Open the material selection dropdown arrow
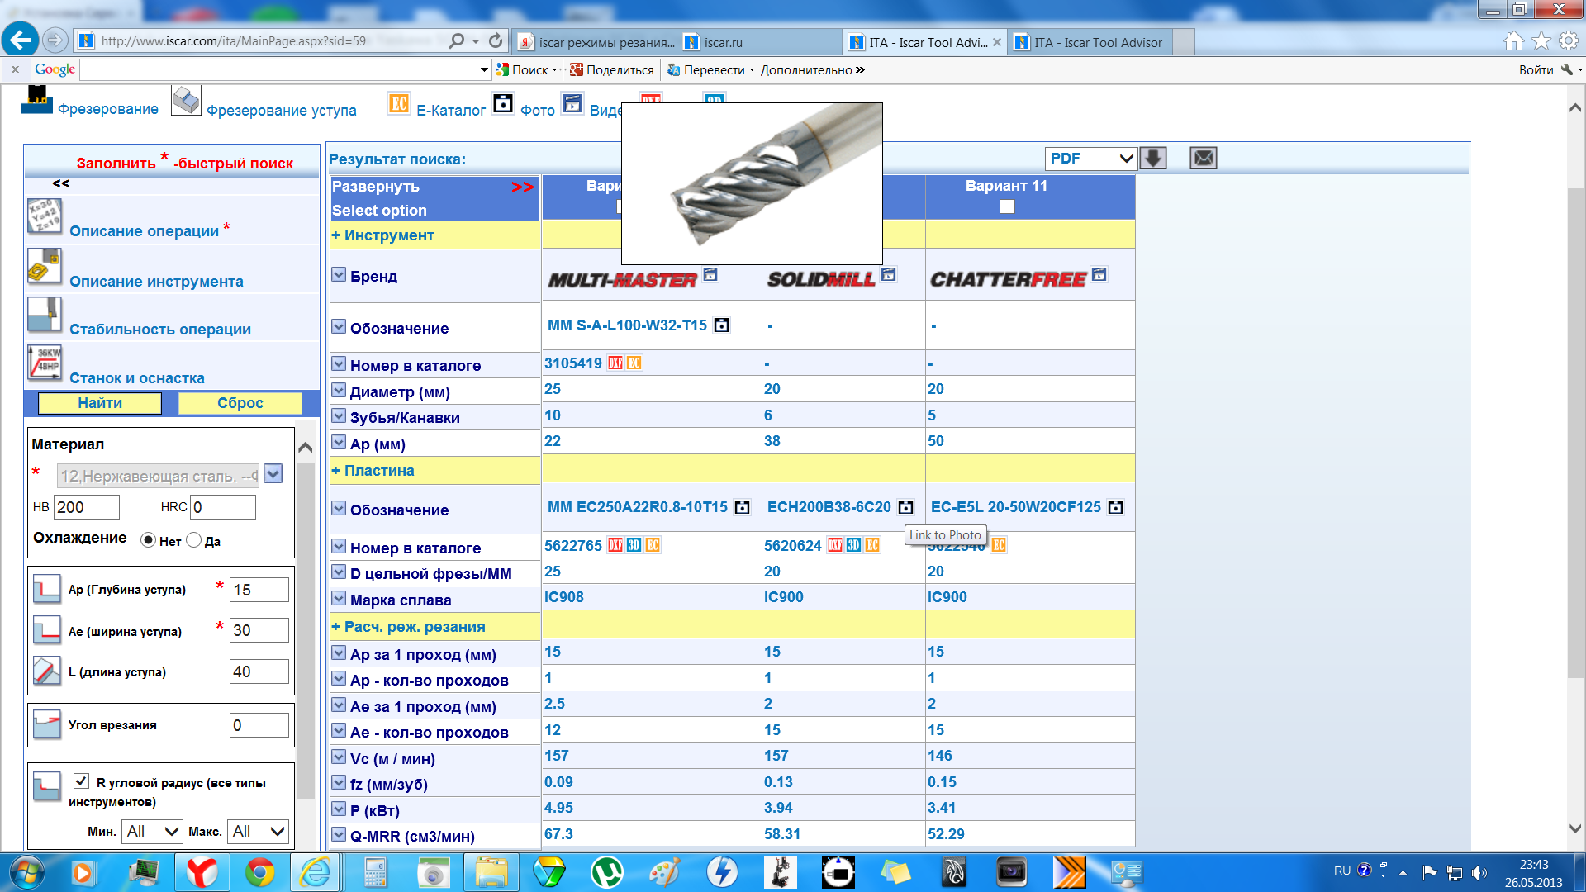 click(273, 474)
